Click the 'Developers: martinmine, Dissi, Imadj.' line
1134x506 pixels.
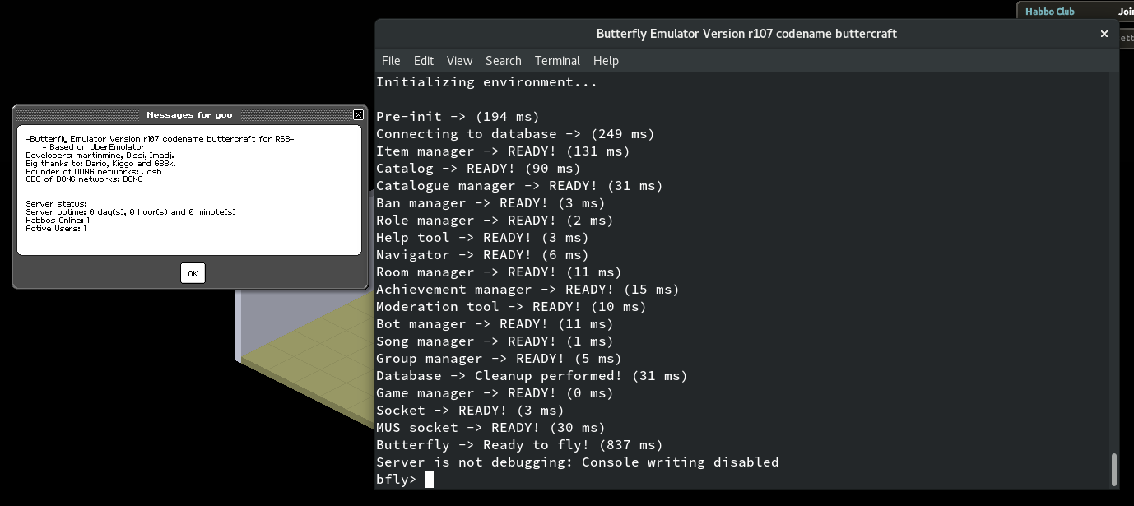(x=100, y=156)
